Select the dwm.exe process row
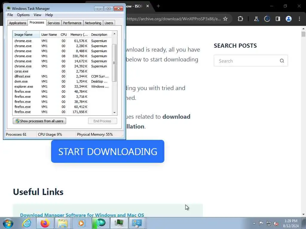 tap(62, 81)
